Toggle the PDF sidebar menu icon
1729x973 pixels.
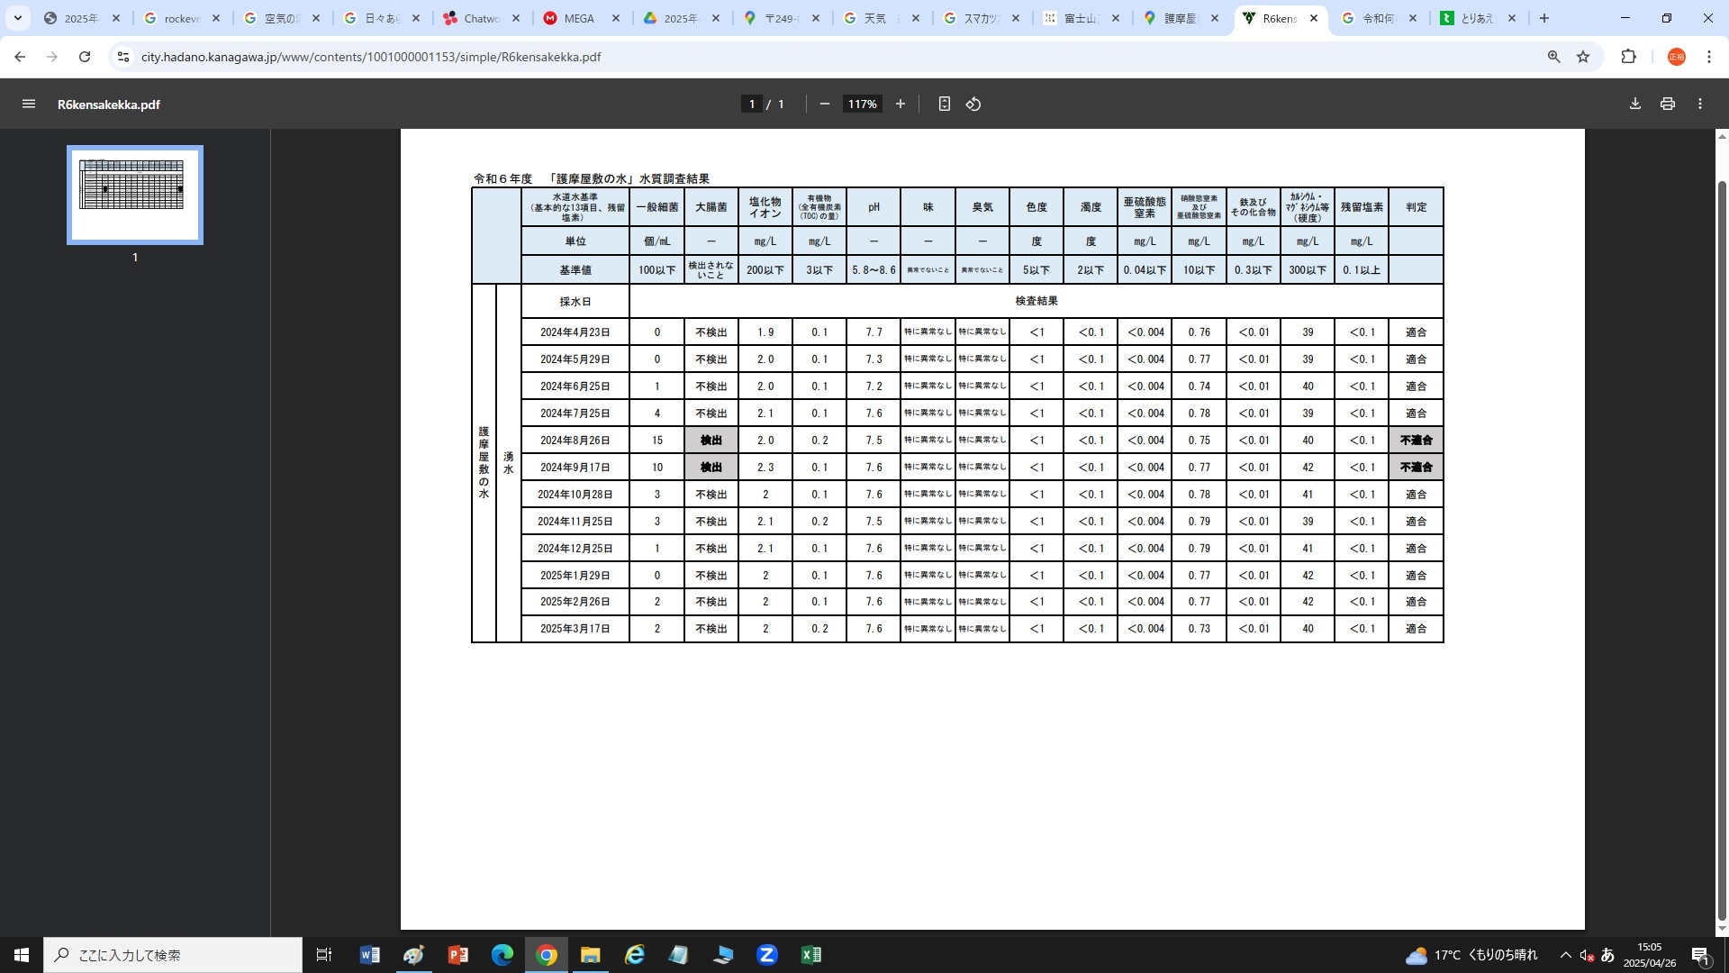point(29,105)
